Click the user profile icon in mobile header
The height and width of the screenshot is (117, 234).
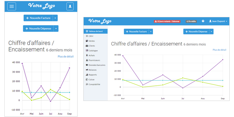click(70, 6)
